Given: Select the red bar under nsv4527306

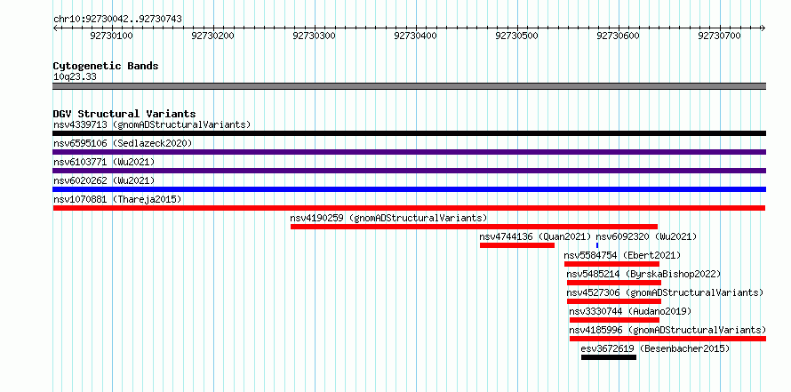Looking at the screenshot, I should [614, 301].
